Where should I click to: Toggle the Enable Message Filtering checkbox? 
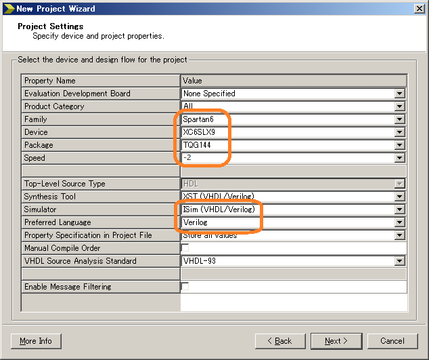click(185, 287)
